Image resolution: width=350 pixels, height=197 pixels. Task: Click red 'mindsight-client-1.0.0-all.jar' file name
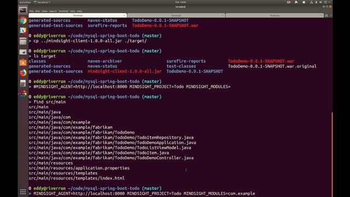pos(124,71)
